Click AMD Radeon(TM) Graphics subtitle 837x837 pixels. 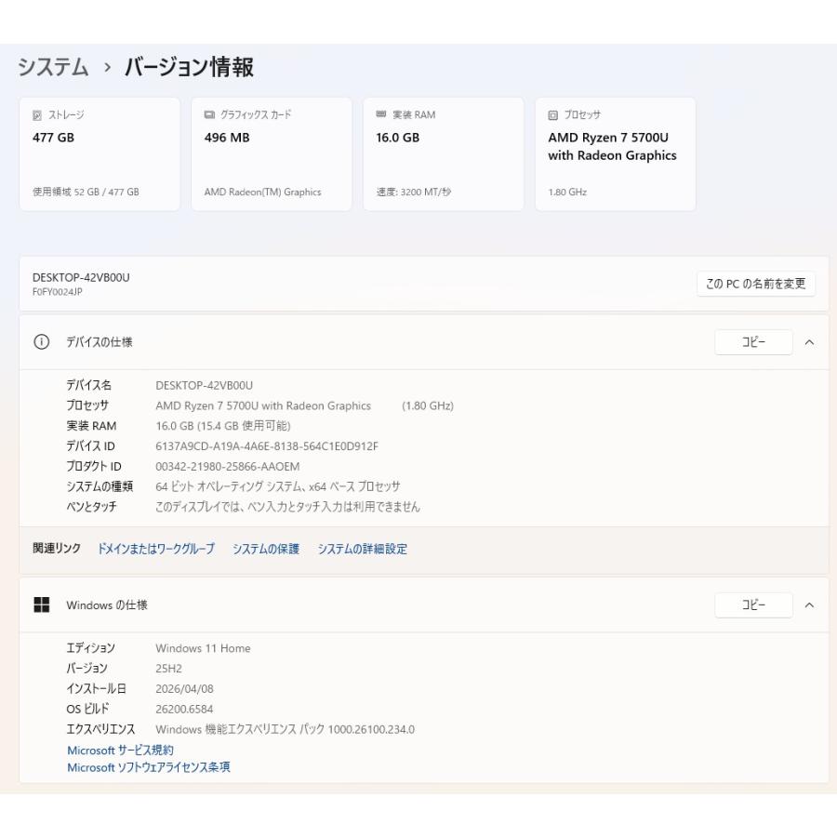click(262, 192)
